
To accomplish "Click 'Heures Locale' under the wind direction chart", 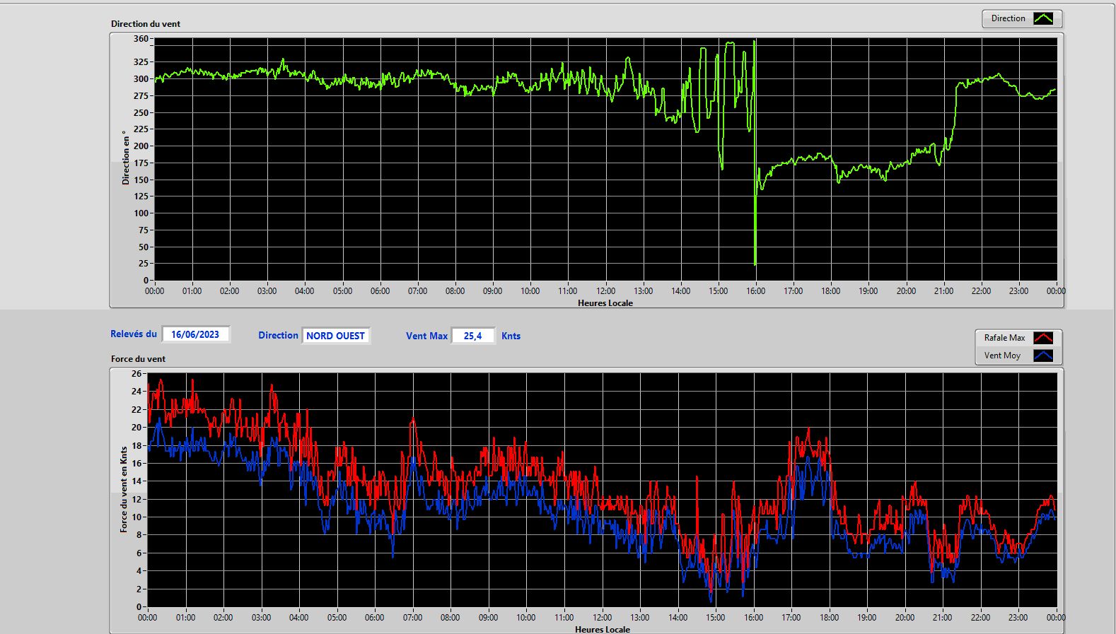I will (x=605, y=303).
